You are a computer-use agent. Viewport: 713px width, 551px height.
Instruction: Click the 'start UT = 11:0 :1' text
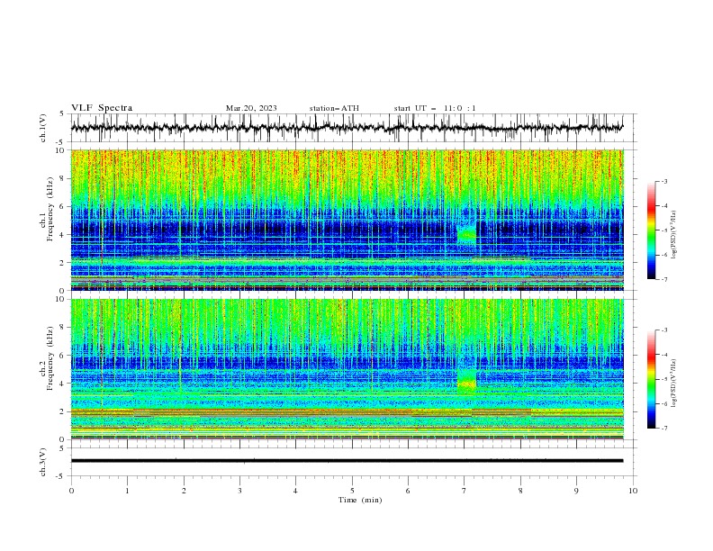pos(435,108)
